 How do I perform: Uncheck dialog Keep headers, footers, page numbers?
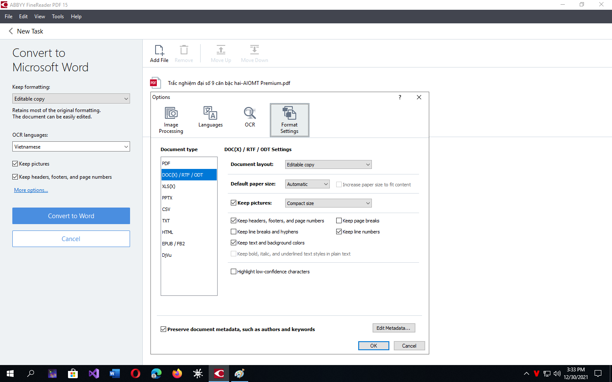tap(233, 221)
